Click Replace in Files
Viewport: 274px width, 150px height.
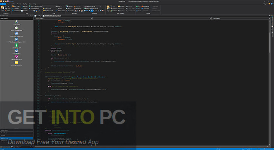(x=49, y=10)
